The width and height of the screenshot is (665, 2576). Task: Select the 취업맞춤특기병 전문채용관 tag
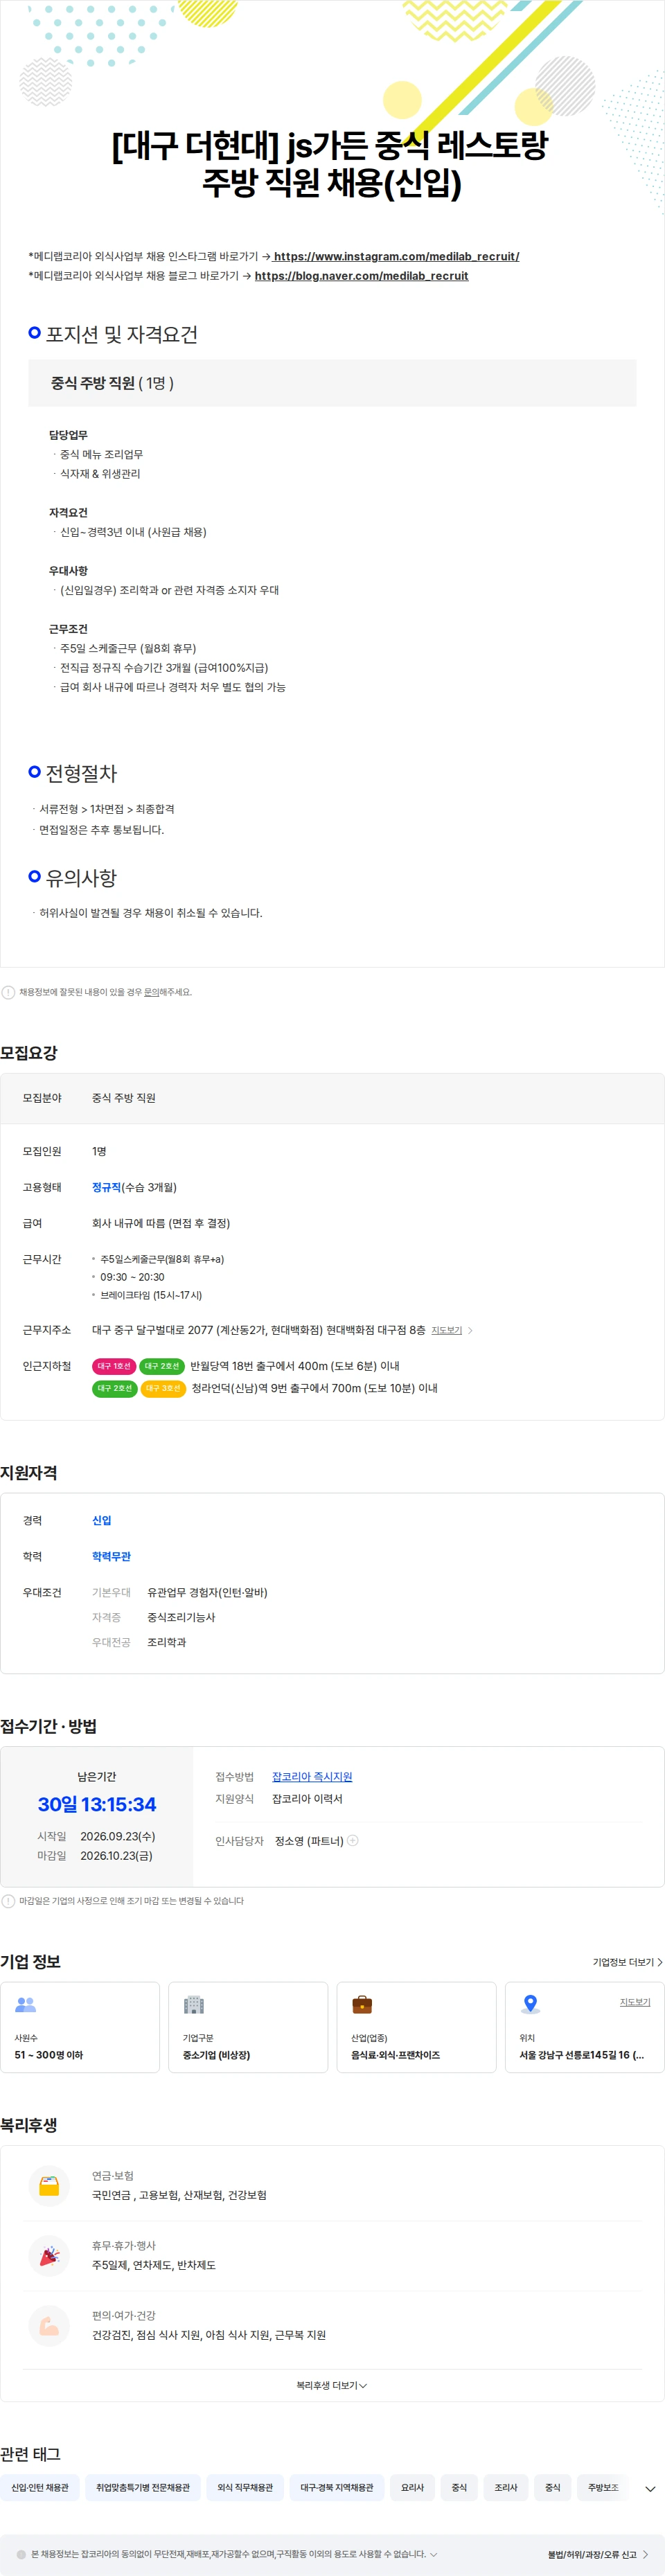point(143,2487)
